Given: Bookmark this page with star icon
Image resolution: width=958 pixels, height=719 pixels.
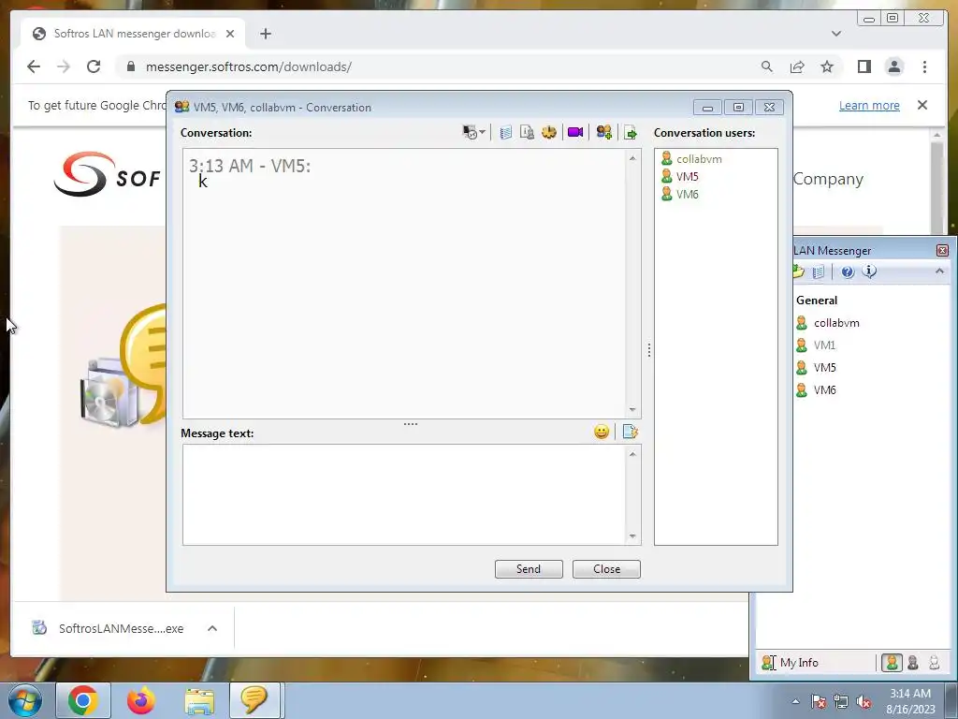Looking at the screenshot, I should [x=827, y=66].
